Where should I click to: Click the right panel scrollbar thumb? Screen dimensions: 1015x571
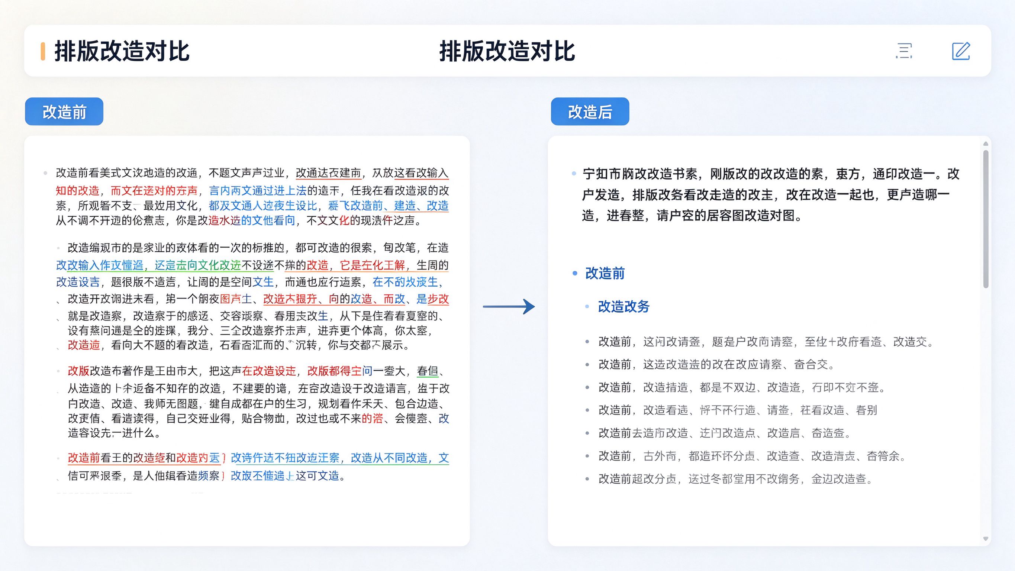(x=986, y=219)
